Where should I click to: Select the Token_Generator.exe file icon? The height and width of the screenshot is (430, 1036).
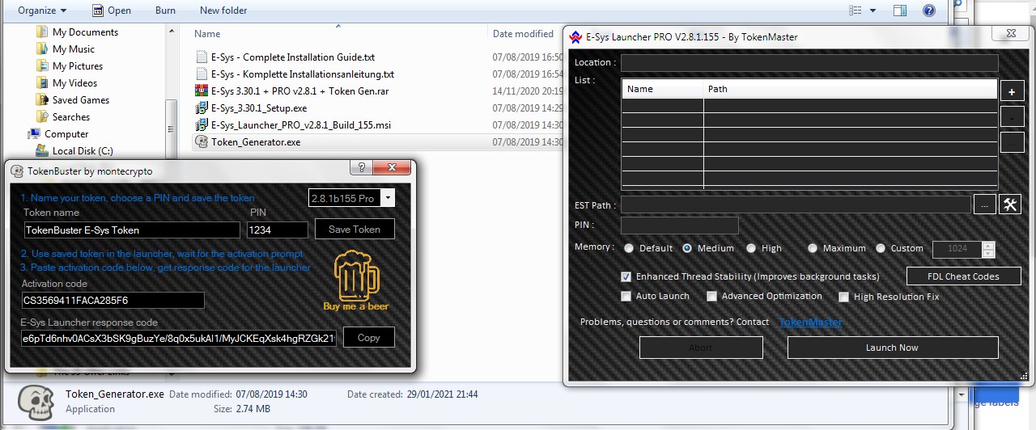click(x=202, y=141)
